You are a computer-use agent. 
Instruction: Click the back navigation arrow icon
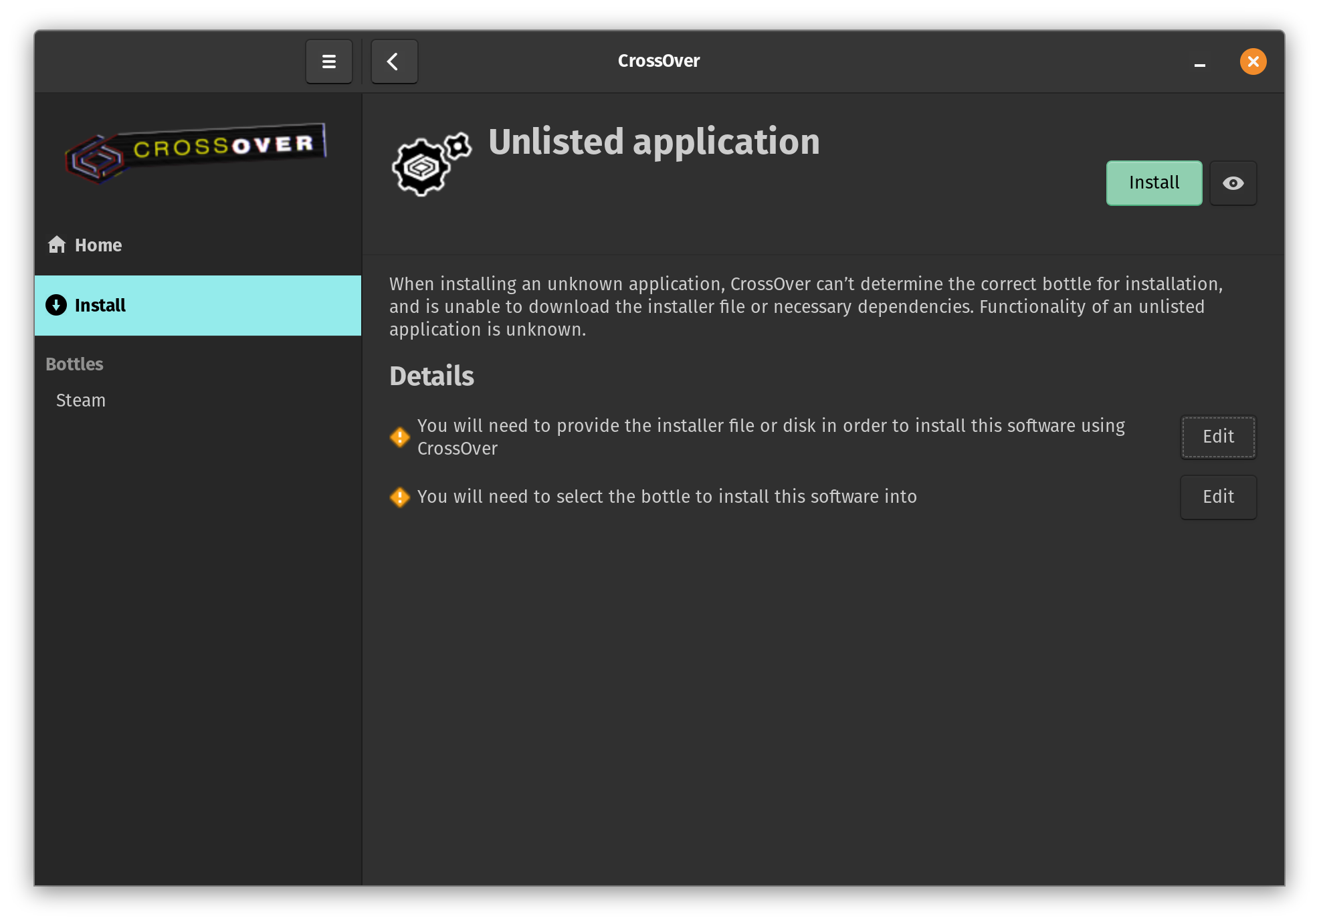coord(393,61)
